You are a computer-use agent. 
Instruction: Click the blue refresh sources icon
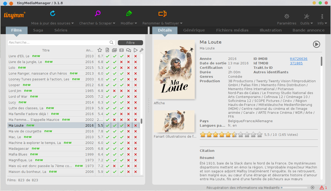(53, 13)
